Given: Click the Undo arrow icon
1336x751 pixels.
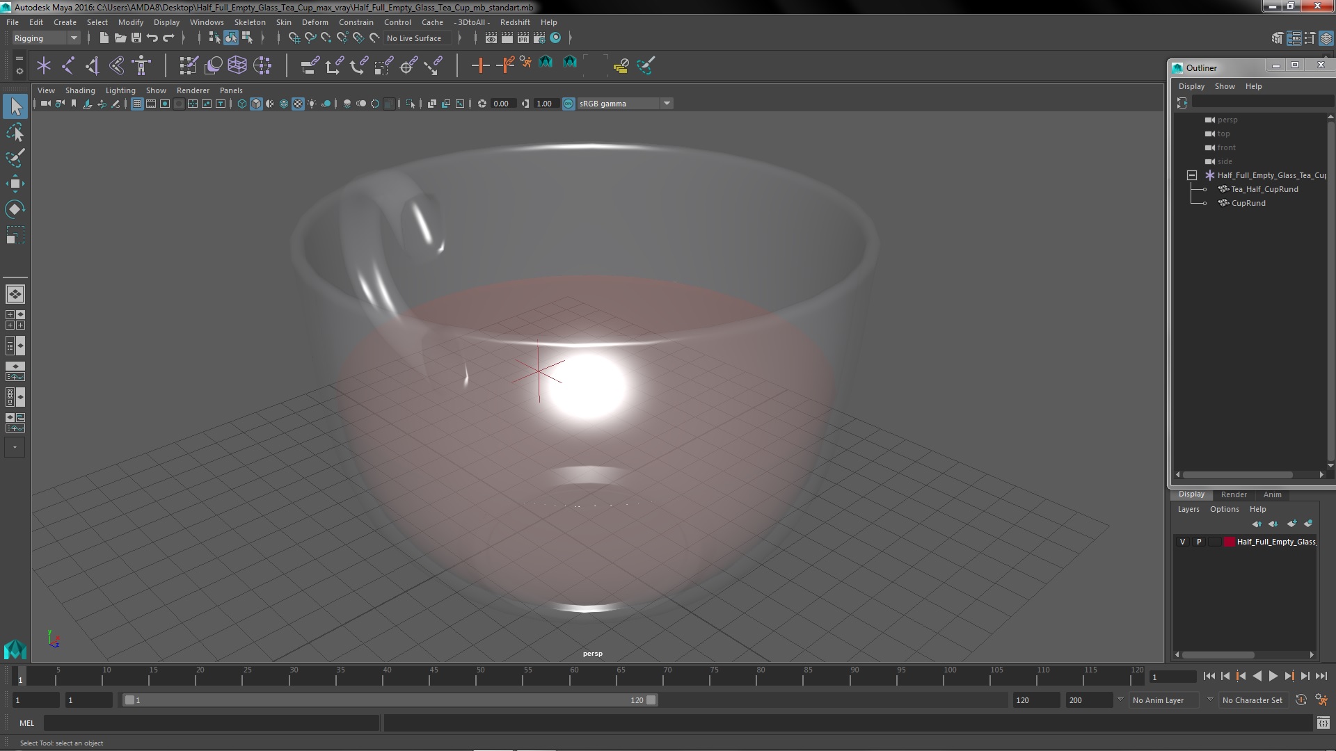Looking at the screenshot, I should [152, 38].
